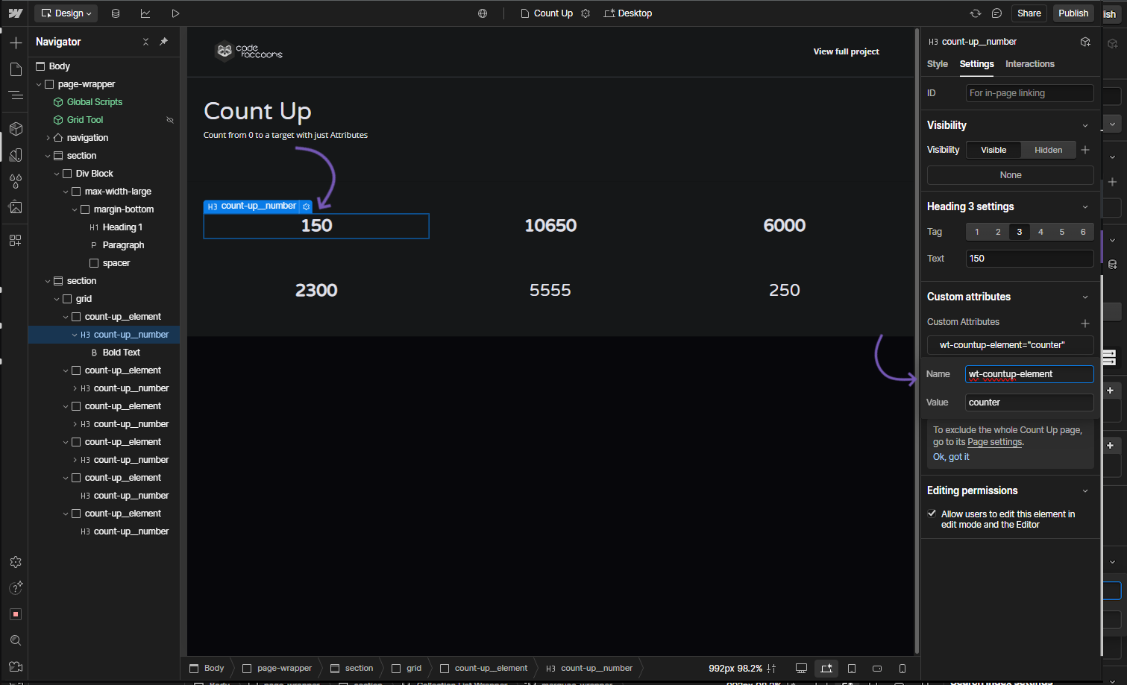Switch to the Style tab
This screenshot has width=1127, height=685.
(938, 64)
